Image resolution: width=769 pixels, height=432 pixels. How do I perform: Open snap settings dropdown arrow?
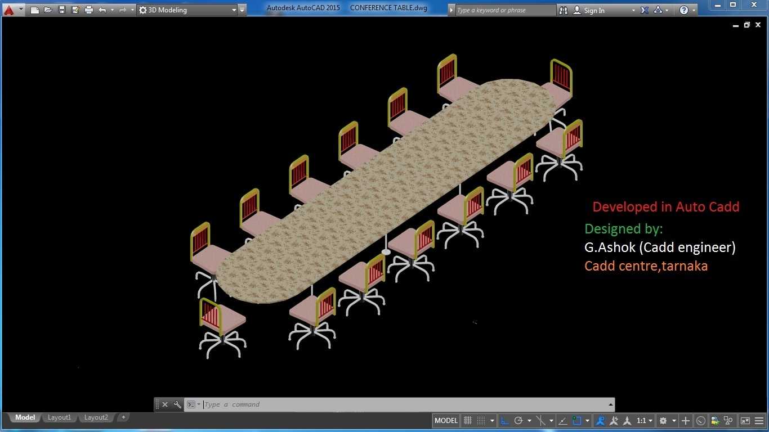point(492,421)
